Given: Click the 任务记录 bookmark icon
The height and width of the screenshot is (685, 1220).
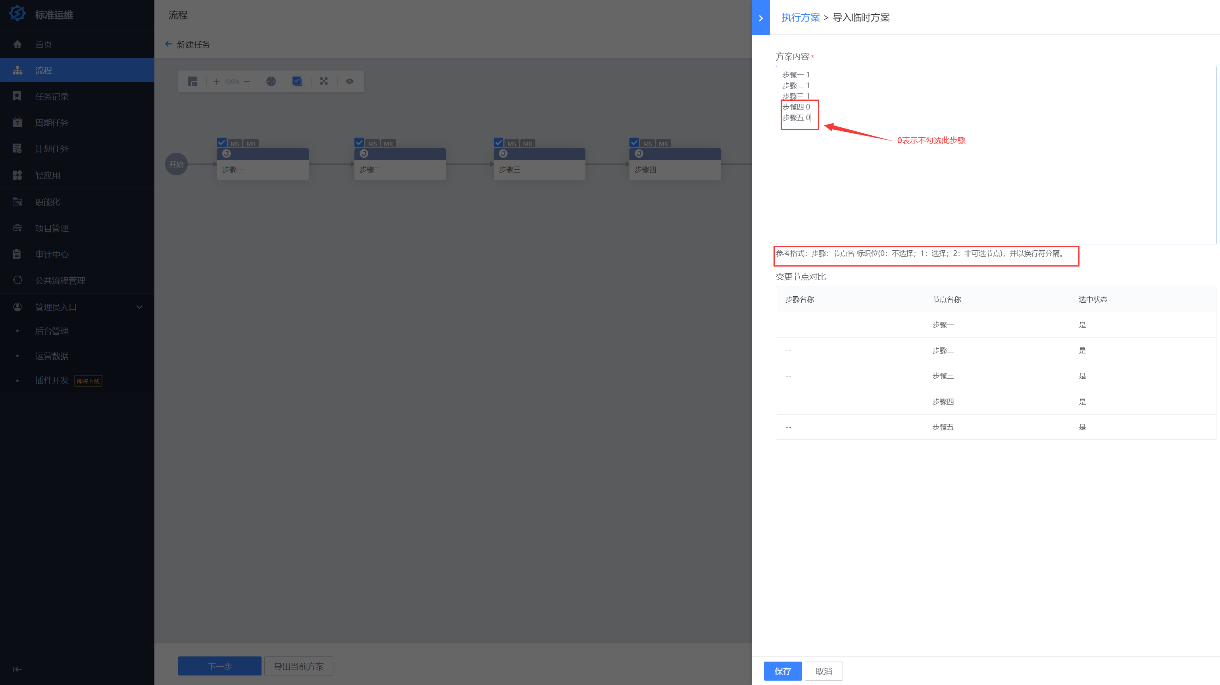Looking at the screenshot, I should 17,96.
